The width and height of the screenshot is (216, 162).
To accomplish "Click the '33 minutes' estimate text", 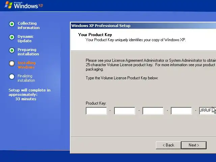I will (26, 99).
